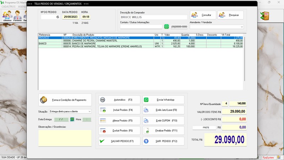
Task: Click the Observações / Ocorrências text area
Action: point(65,138)
